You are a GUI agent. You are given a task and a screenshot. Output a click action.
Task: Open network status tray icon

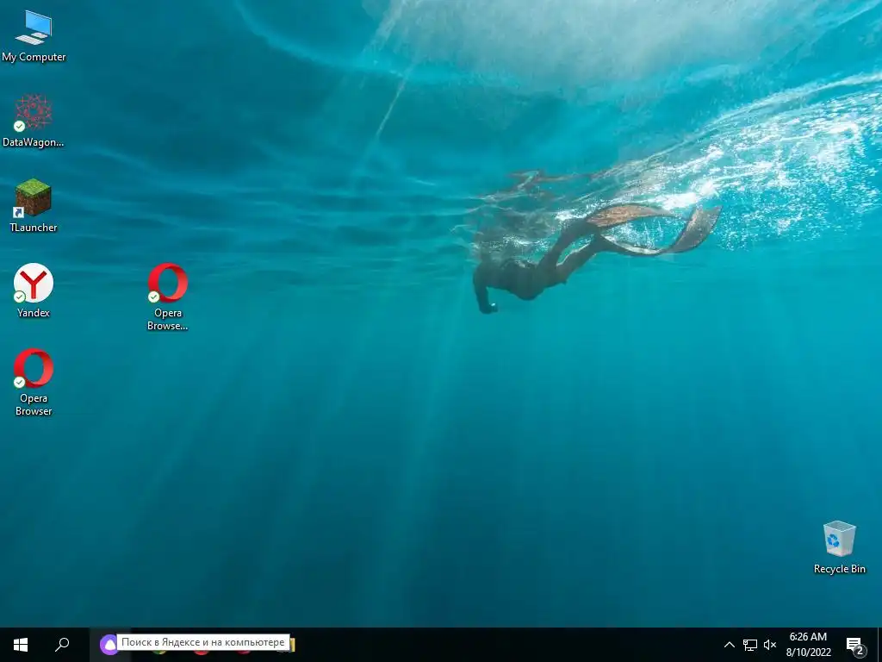click(750, 645)
